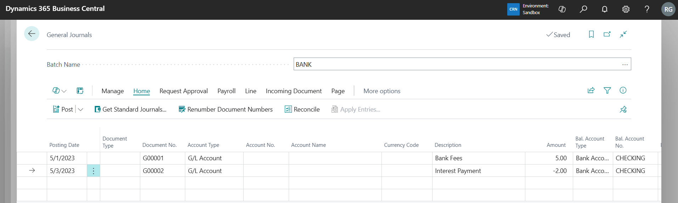
Task: Open the Settings gear icon
Action: tap(626, 10)
